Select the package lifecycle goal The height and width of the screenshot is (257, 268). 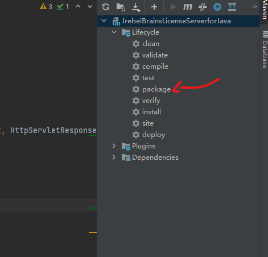[156, 89]
